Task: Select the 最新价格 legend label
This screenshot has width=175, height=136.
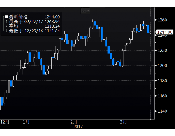Action: tap(18, 17)
